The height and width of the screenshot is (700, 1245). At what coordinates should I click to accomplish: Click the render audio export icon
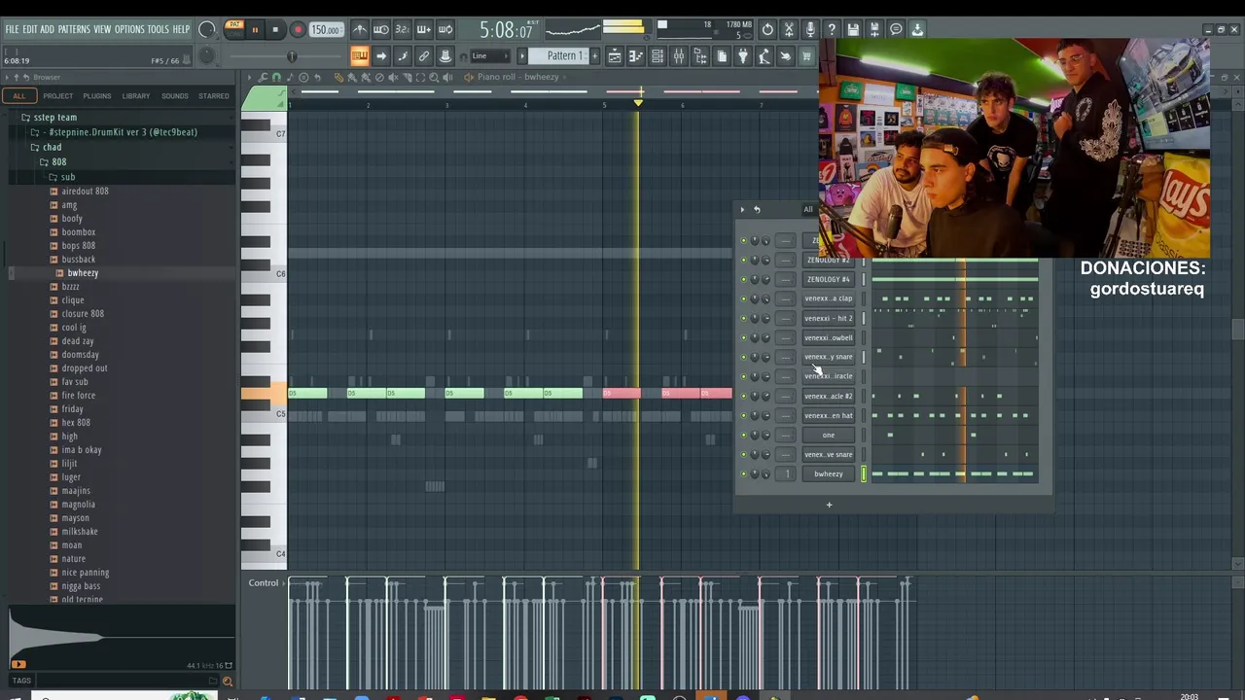pos(874,29)
